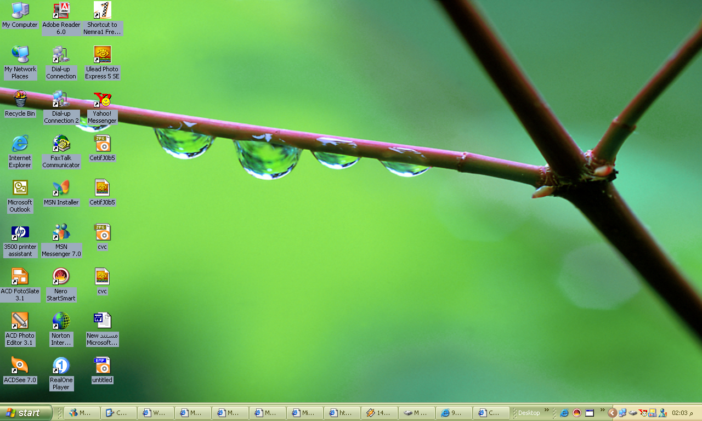This screenshot has height=421, width=702.
Task: Click Show Desktop in Quick Launch
Action: click(x=590, y=413)
